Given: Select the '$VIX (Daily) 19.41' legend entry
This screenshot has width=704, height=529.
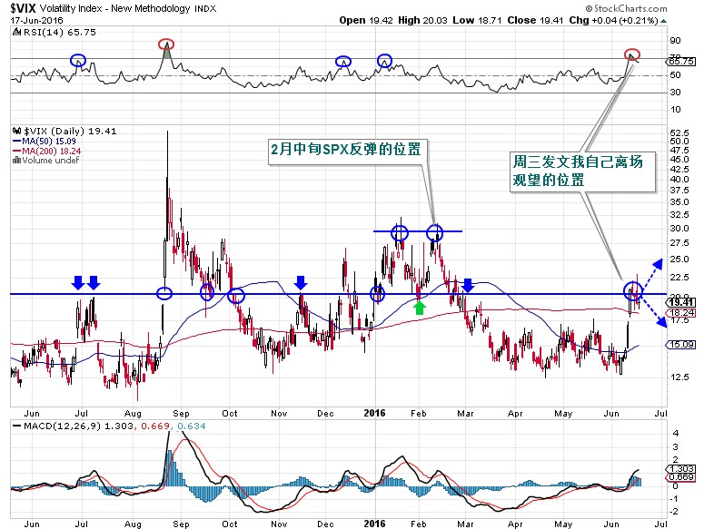Looking at the screenshot, I should coord(70,131).
